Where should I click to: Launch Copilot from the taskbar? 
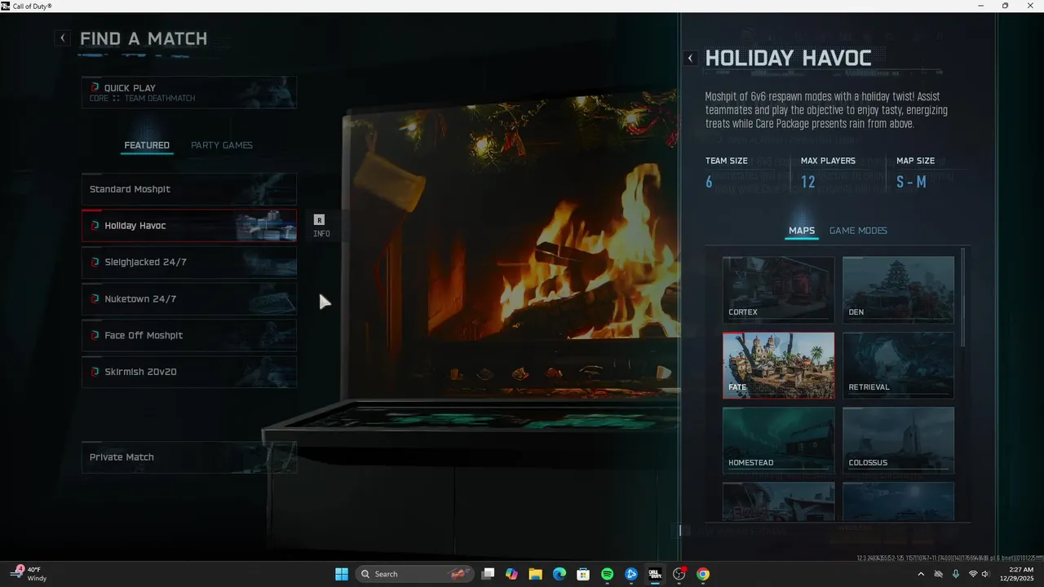[x=511, y=574]
